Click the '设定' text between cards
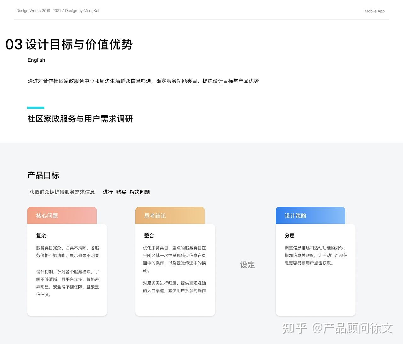Screen dimensions: 403x344 click(247, 265)
